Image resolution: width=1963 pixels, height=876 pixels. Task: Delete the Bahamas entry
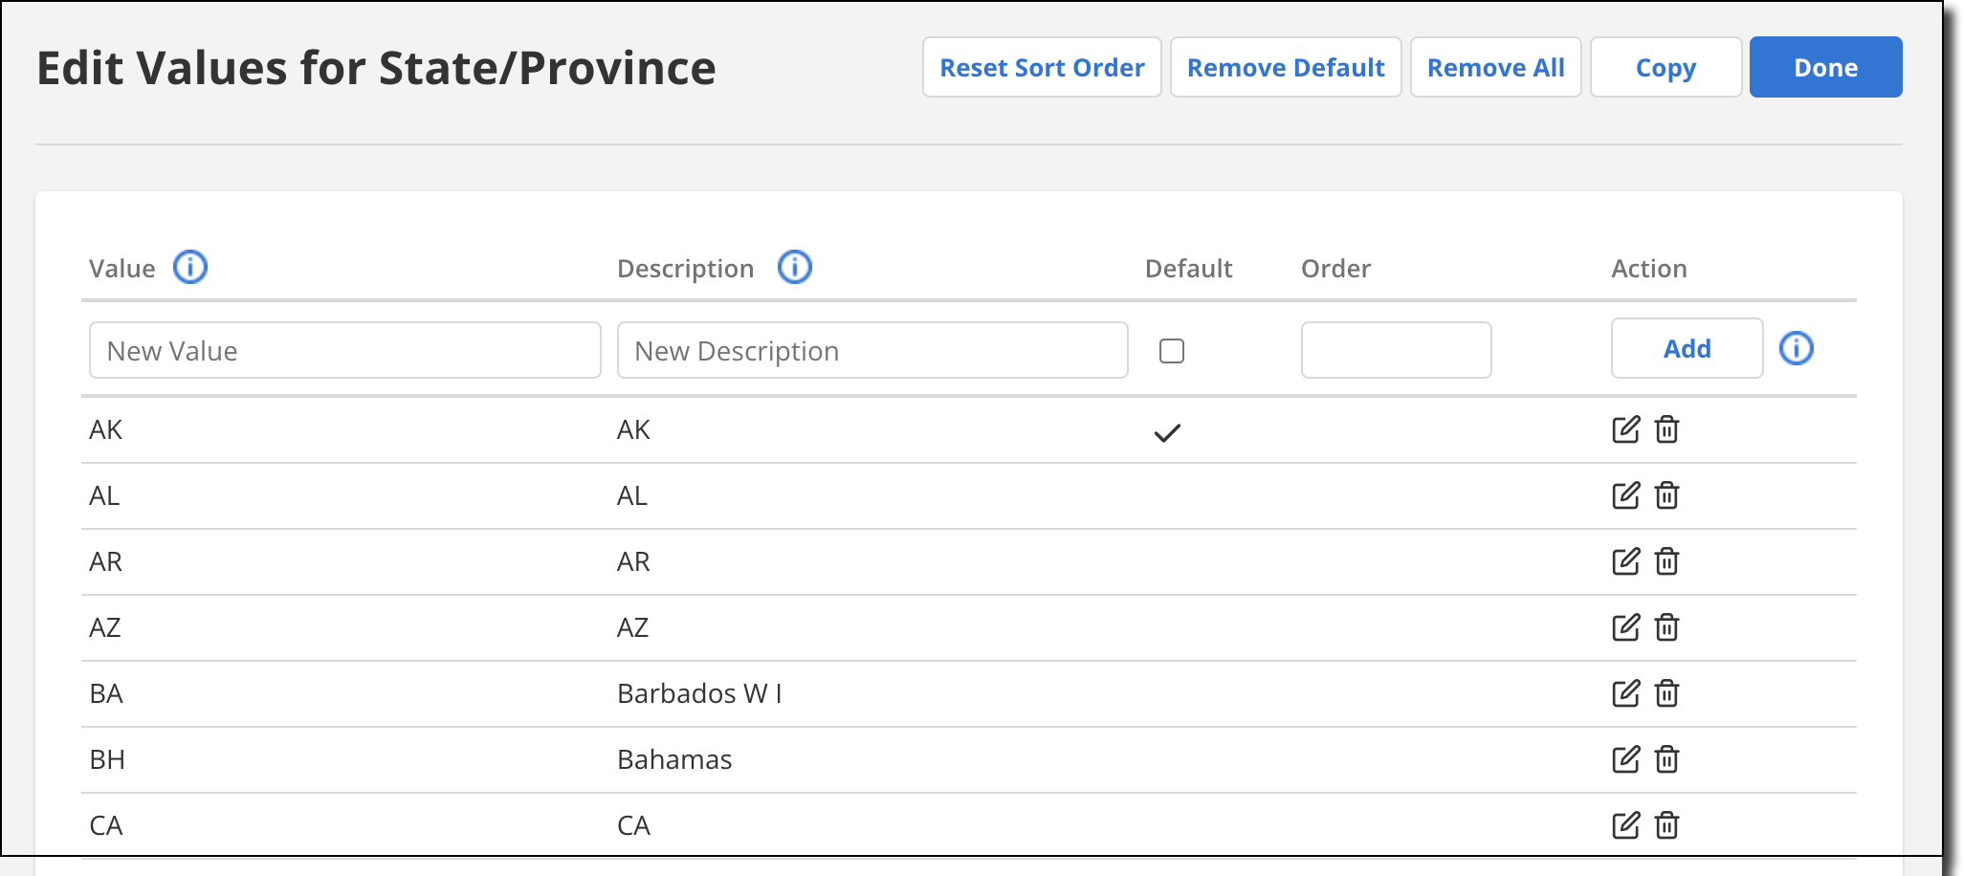pos(1666,759)
